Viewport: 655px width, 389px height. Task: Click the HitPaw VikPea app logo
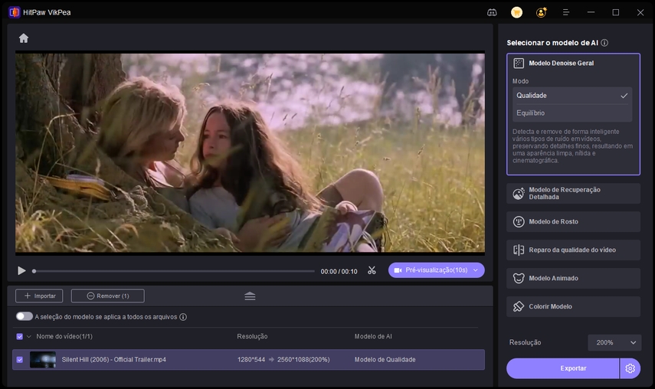point(15,12)
